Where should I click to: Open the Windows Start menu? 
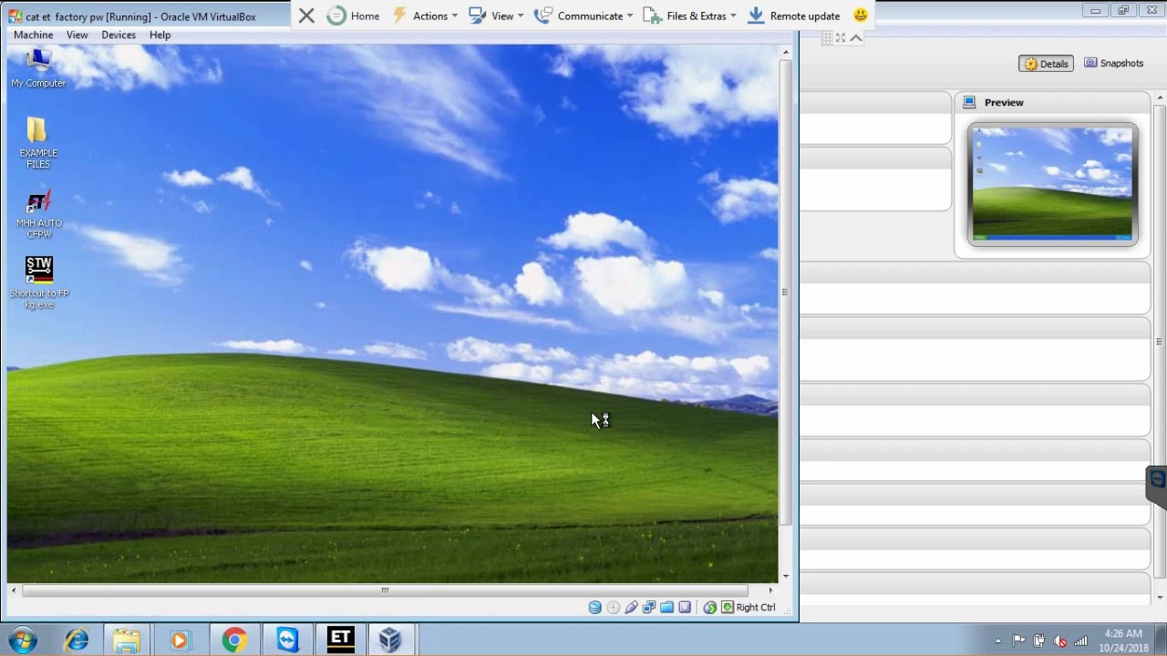coord(22,640)
